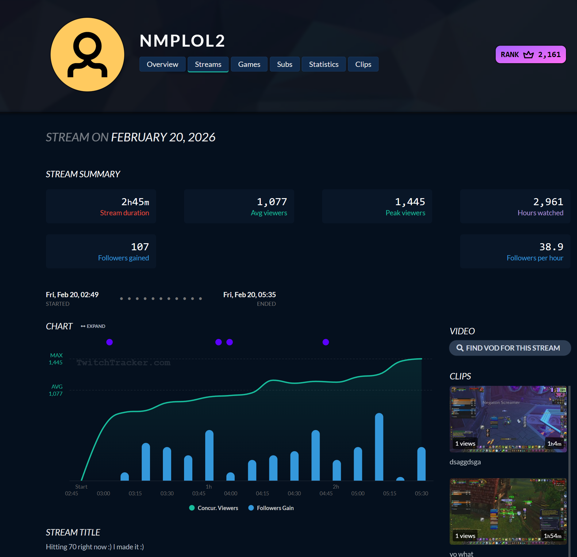Click the NMPLOL2 channel name heading
Screen dimensions: 577x557
tap(183, 41)
